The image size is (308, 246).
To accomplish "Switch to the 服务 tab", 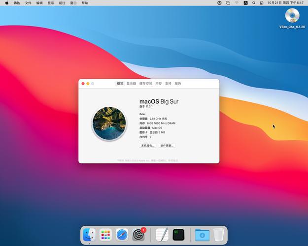I will (x=178, y=84).
